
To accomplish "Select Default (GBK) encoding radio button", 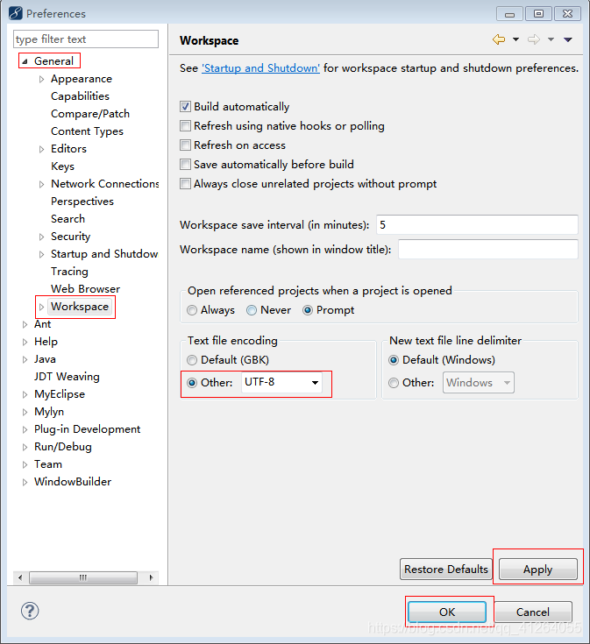I will 192,360.
